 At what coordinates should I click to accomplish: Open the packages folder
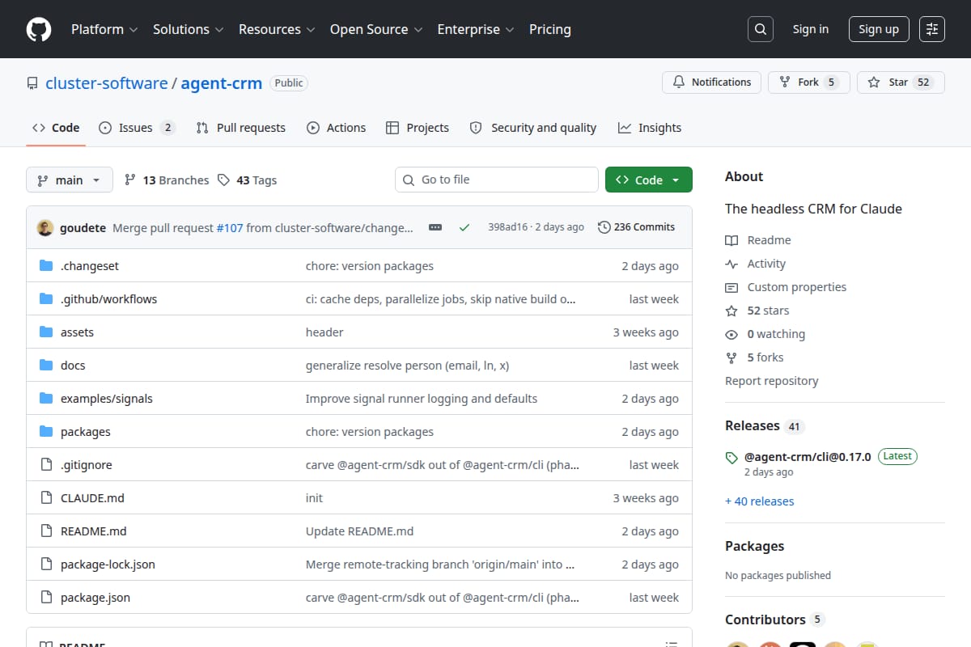86,432
